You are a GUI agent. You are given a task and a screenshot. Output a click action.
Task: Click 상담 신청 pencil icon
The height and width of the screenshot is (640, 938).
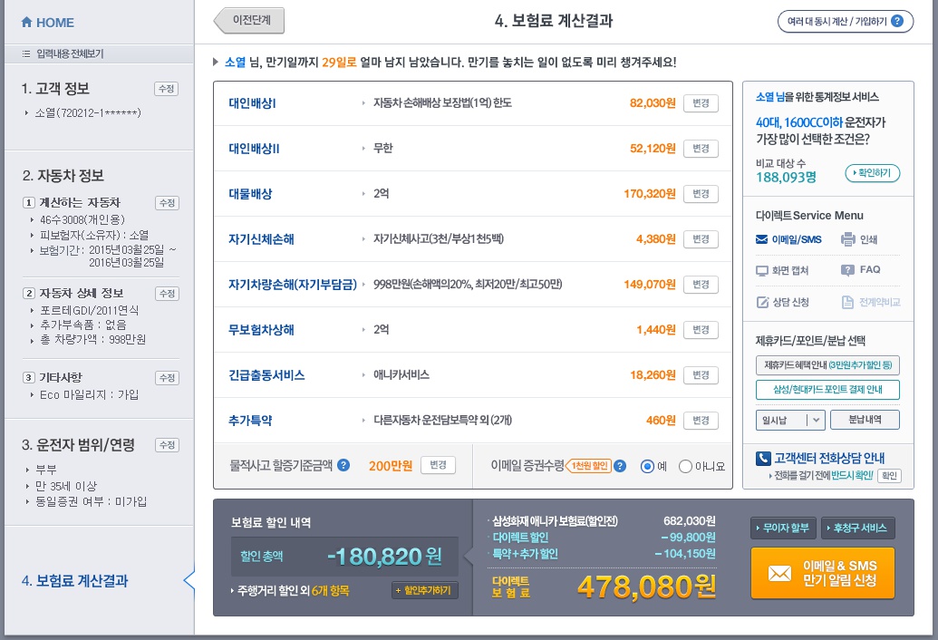[762, 302]
